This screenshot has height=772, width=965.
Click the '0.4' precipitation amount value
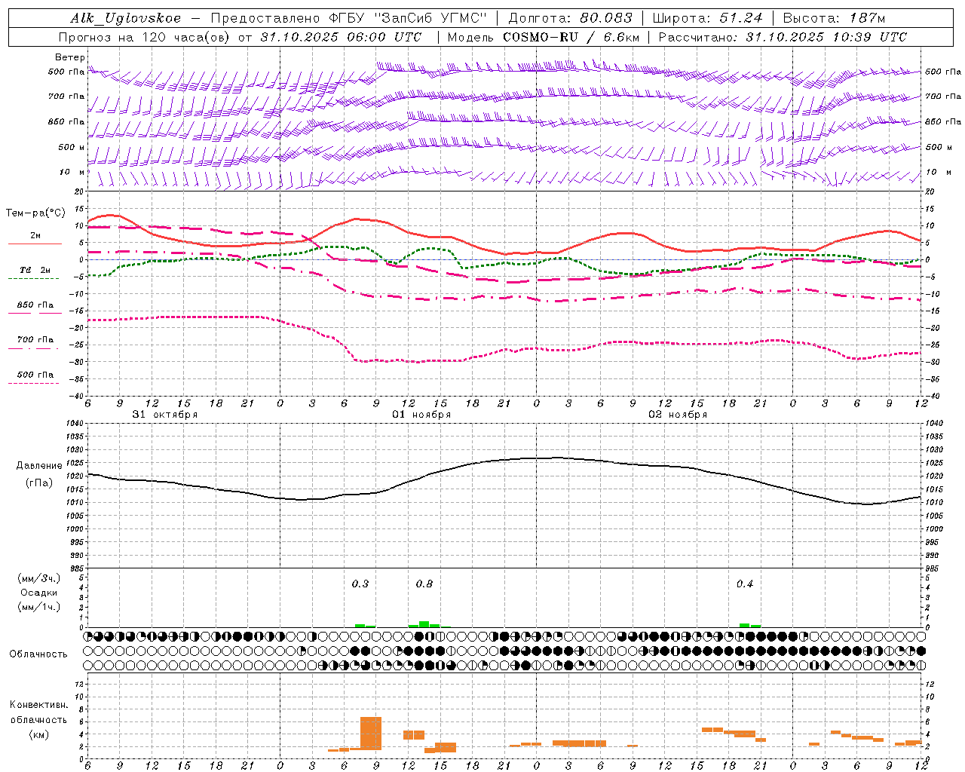pos(745,584)
